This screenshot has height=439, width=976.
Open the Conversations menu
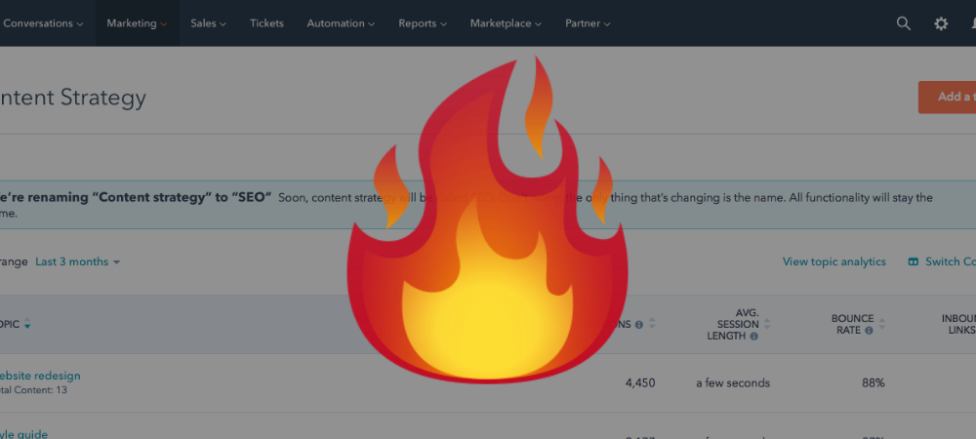[x=43, y=23]
